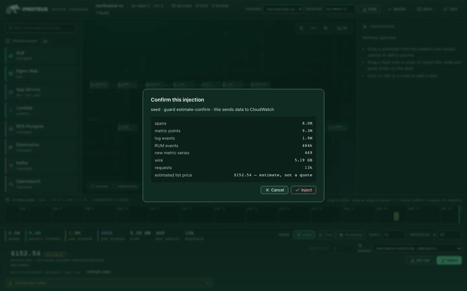This screenshot has width=467, height=291.
Task: Pick the Elasticache palette item in the sidebar
Action: tap(41, 147)
